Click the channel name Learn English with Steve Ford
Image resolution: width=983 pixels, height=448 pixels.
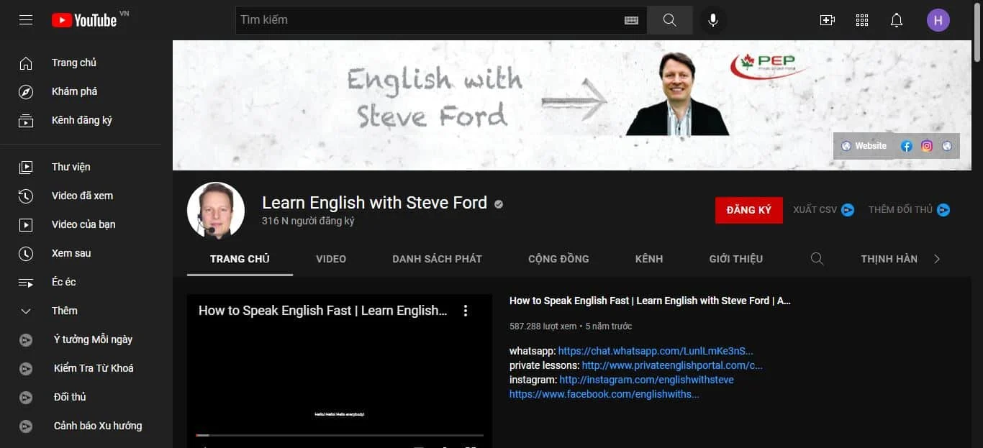tap(374, 203)
